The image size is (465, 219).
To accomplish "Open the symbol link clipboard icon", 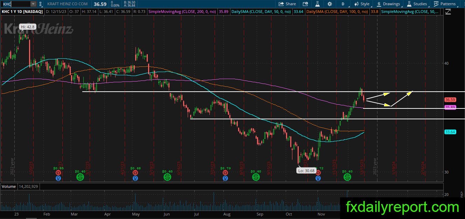I will pyautogui.click(x=40, y=4).
